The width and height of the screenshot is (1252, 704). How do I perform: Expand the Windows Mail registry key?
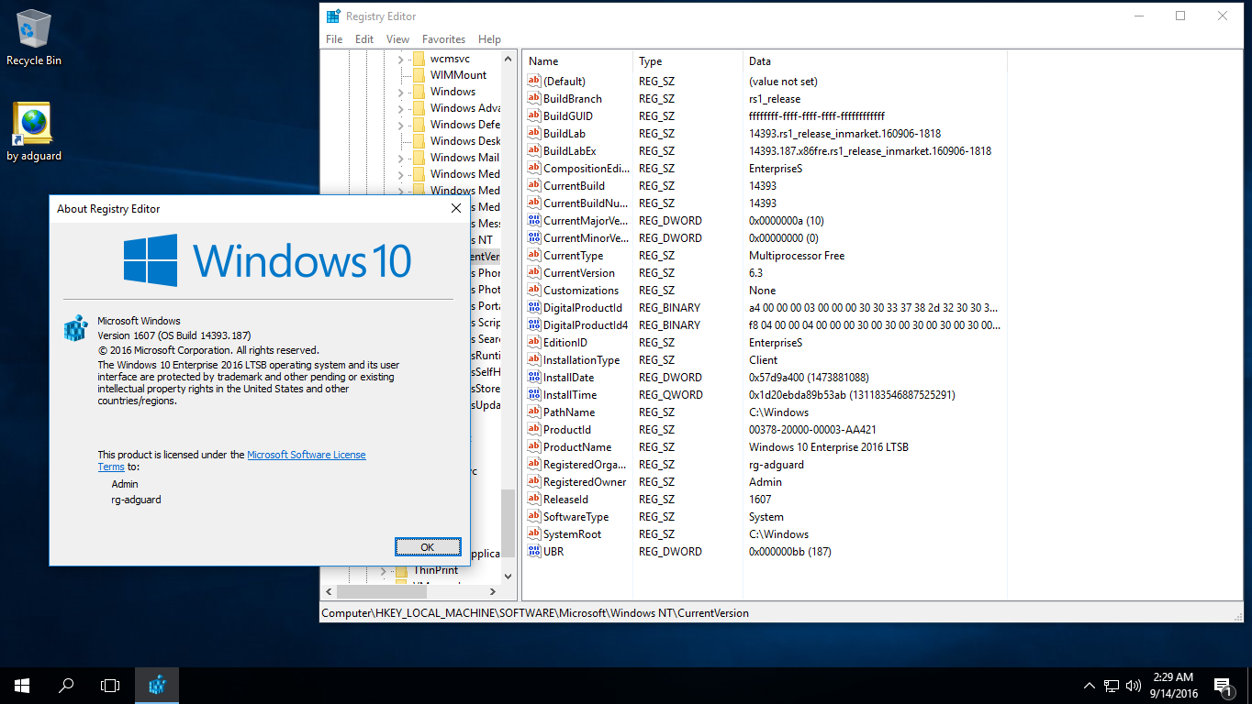[401, 158]
